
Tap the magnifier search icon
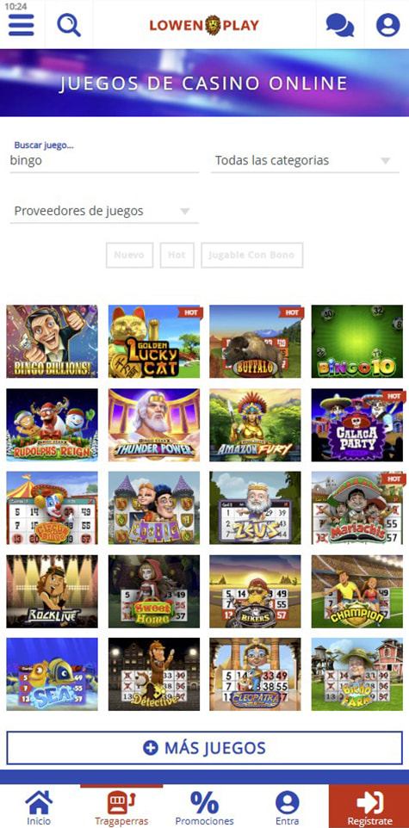point(69,25)
